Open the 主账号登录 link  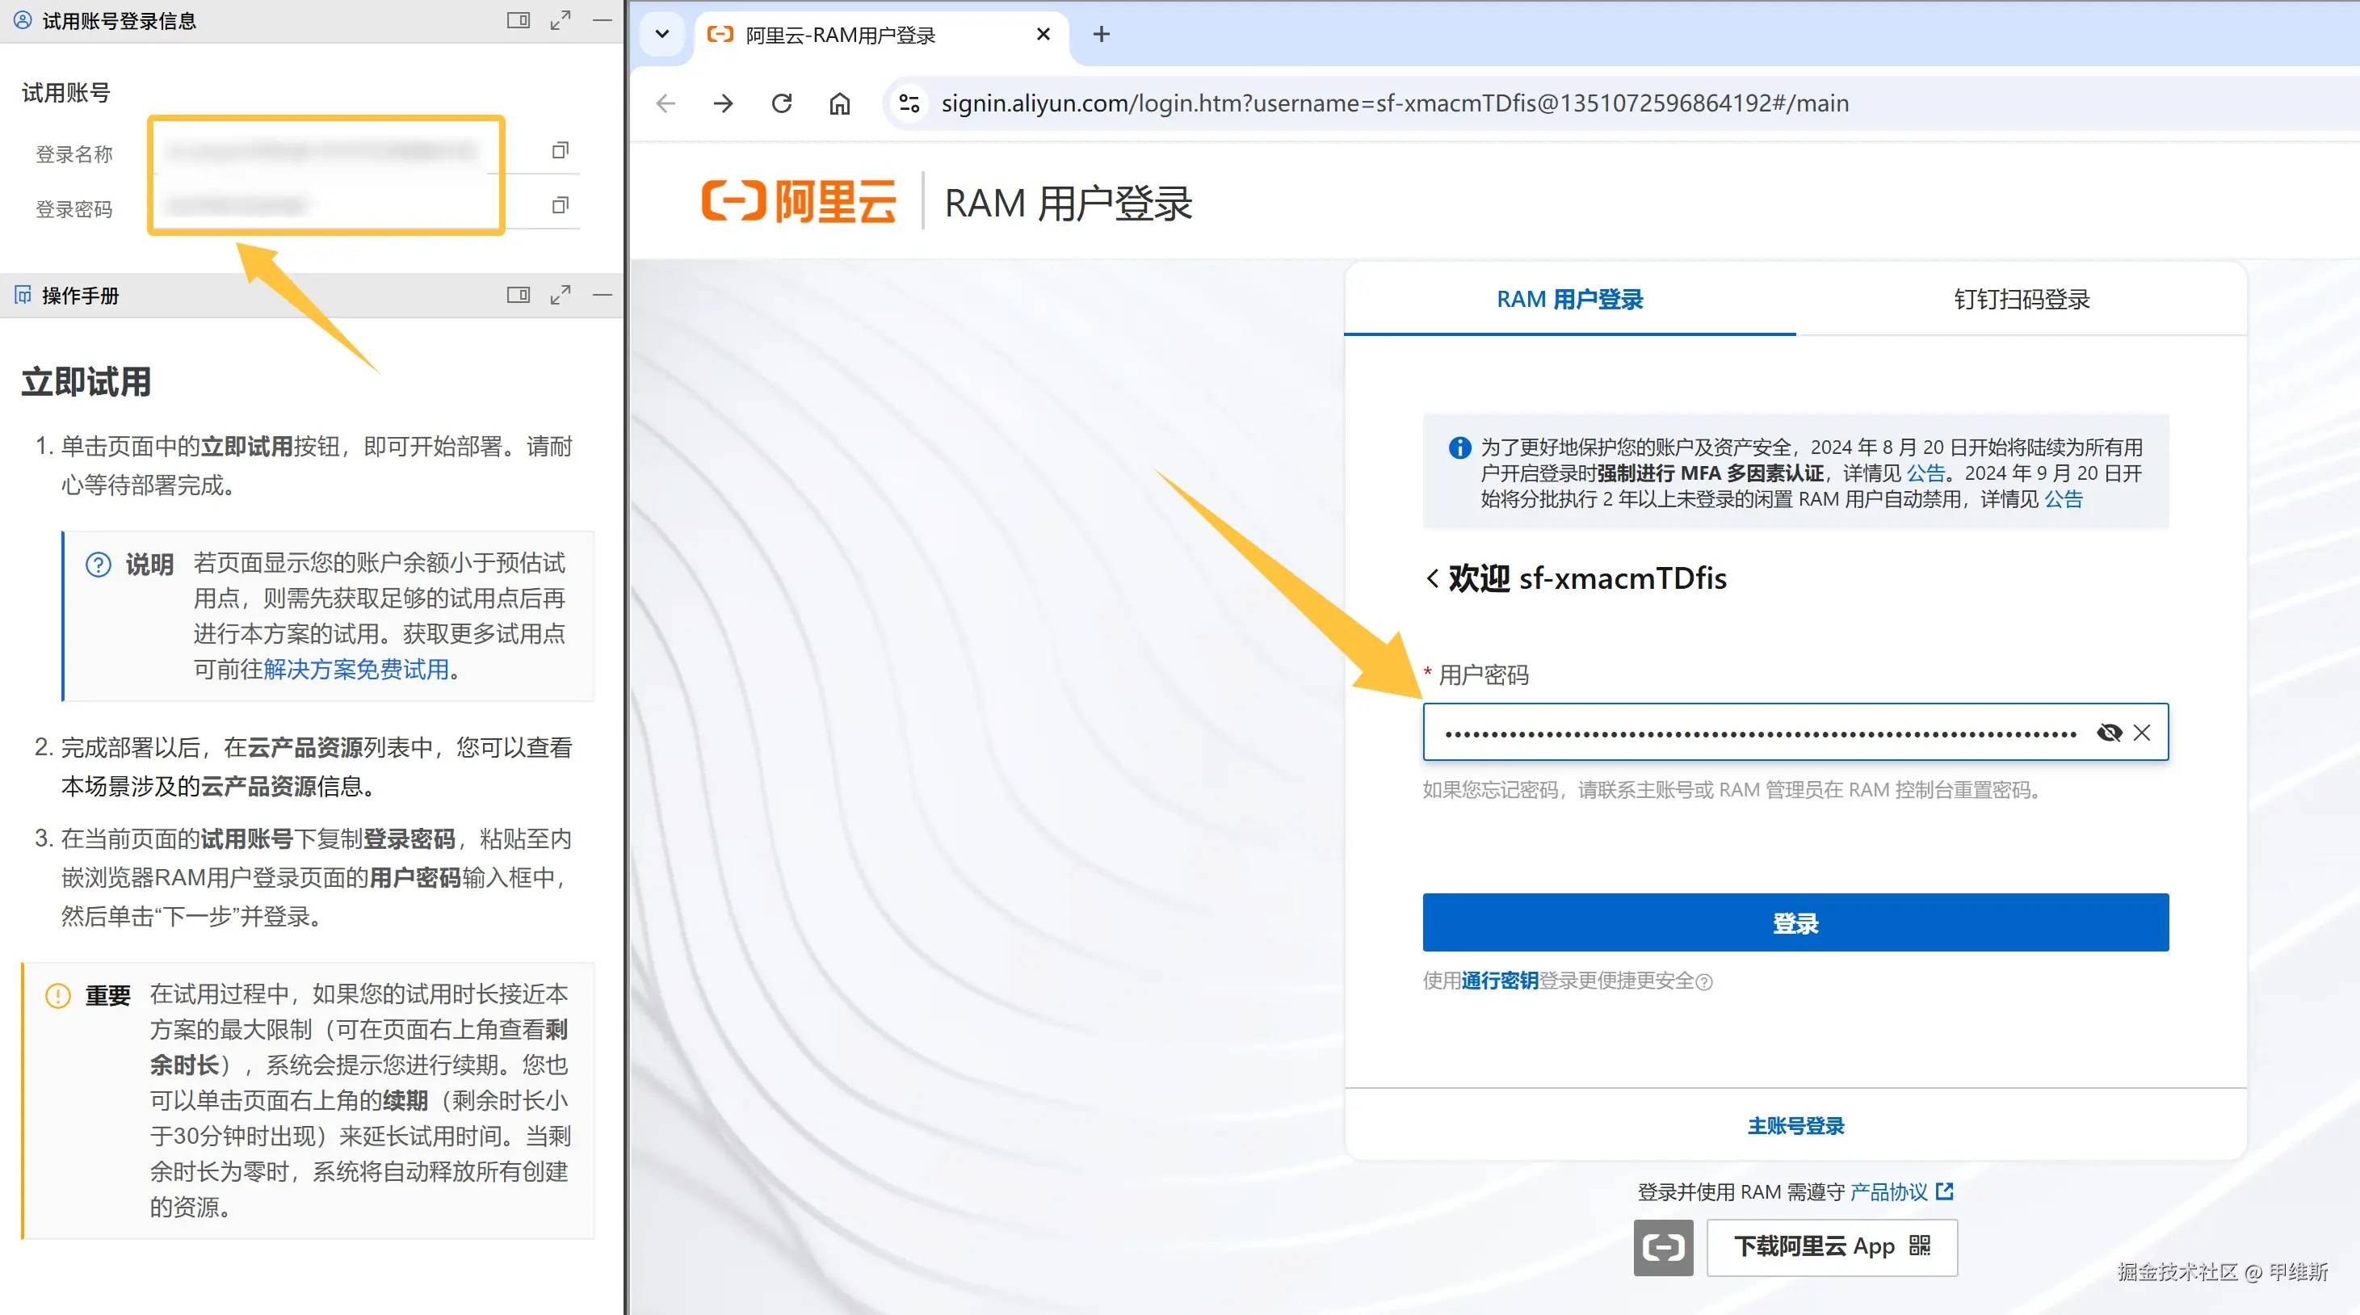pos(1795,1125)
